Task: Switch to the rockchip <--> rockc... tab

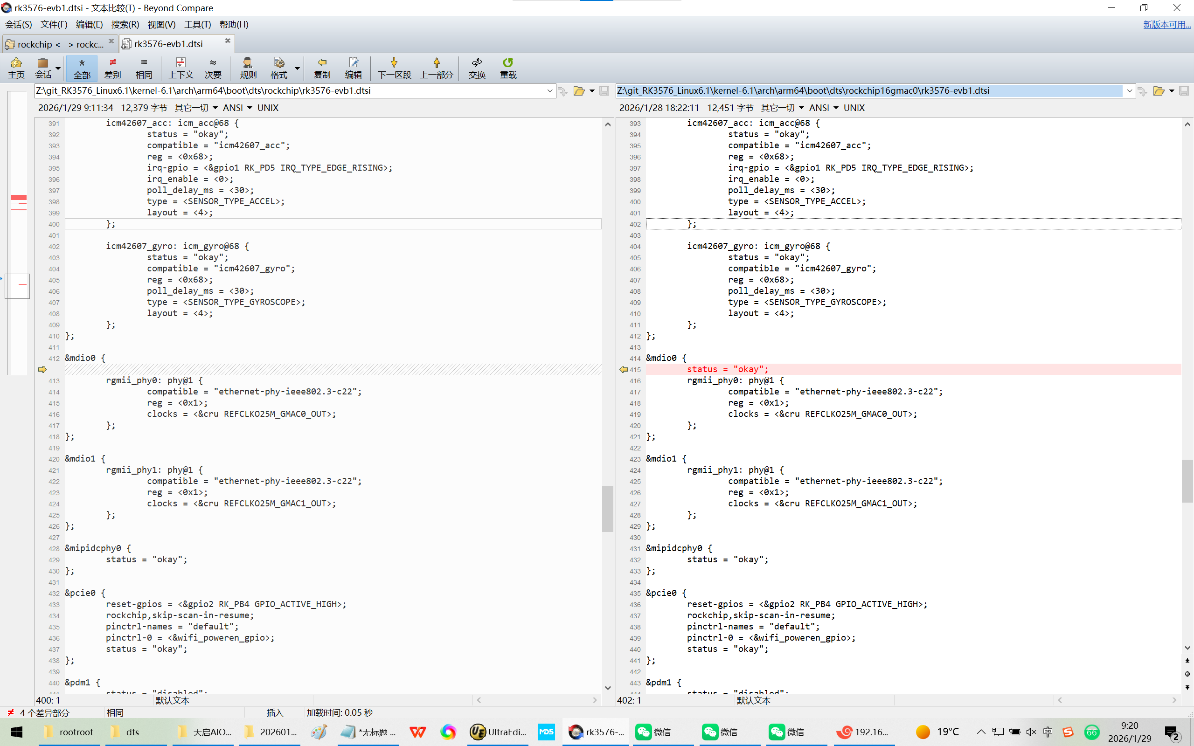Action: (x=59, y=44)
